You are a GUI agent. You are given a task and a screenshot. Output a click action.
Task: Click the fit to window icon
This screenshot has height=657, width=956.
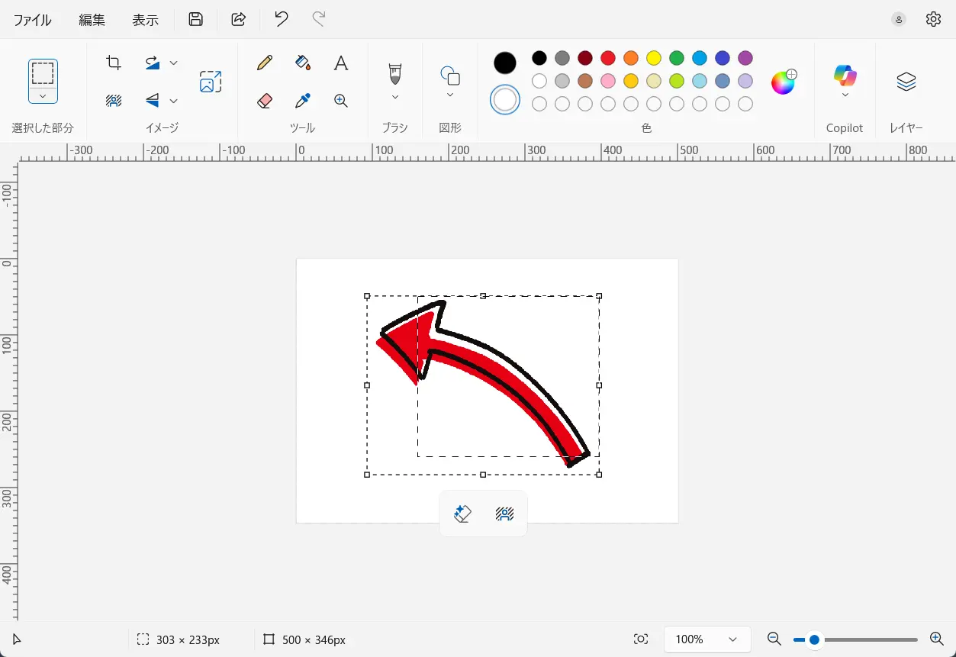641,639
